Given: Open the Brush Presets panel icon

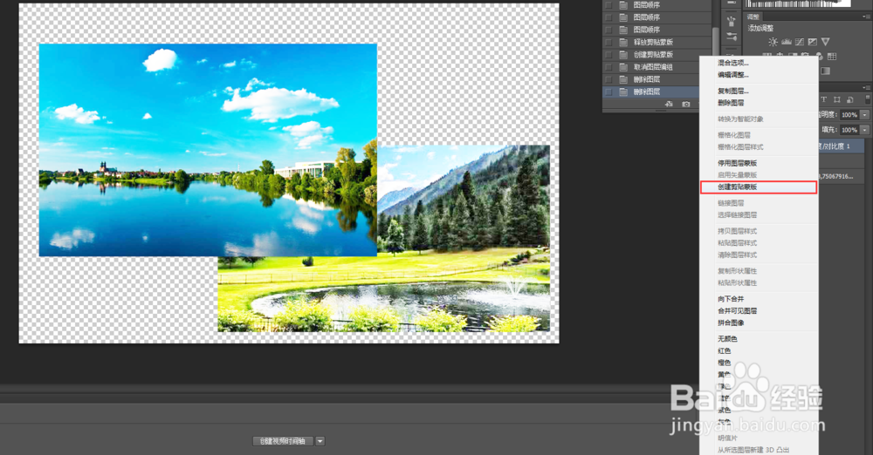Looking at the screenshot, I should pos(732,22).
